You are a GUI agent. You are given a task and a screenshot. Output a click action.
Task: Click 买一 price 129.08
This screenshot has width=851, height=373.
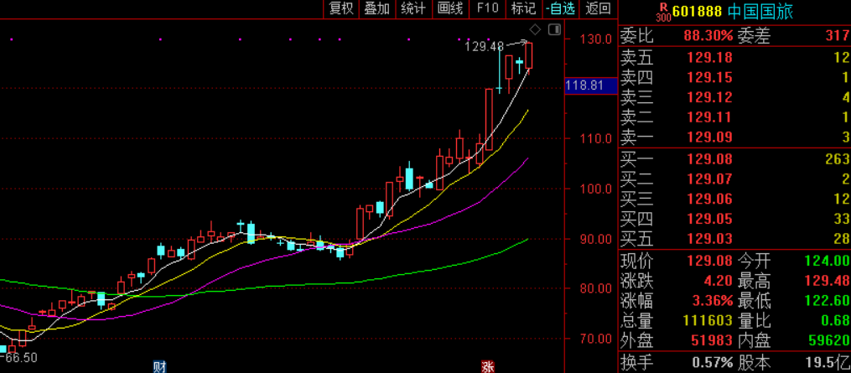tap(709, 159)
